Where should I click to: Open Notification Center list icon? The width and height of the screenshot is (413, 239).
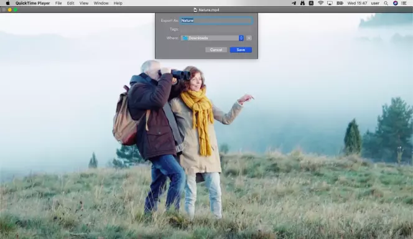tap(404, 3)
